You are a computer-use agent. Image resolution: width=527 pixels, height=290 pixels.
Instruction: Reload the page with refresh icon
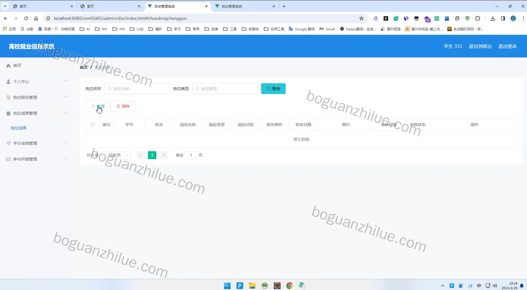[x=26, y=18]
